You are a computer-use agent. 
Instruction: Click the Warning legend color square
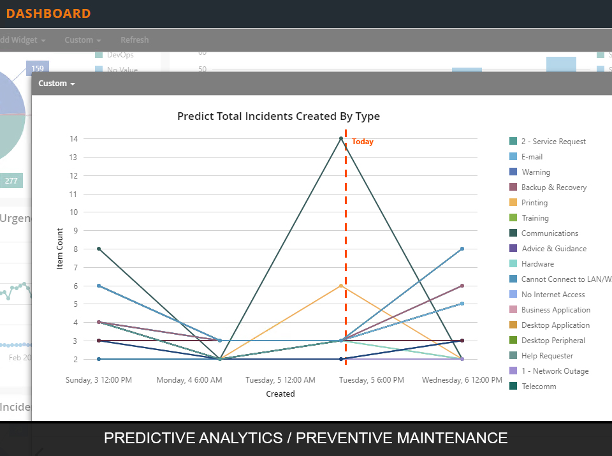(x=513, y=172)
